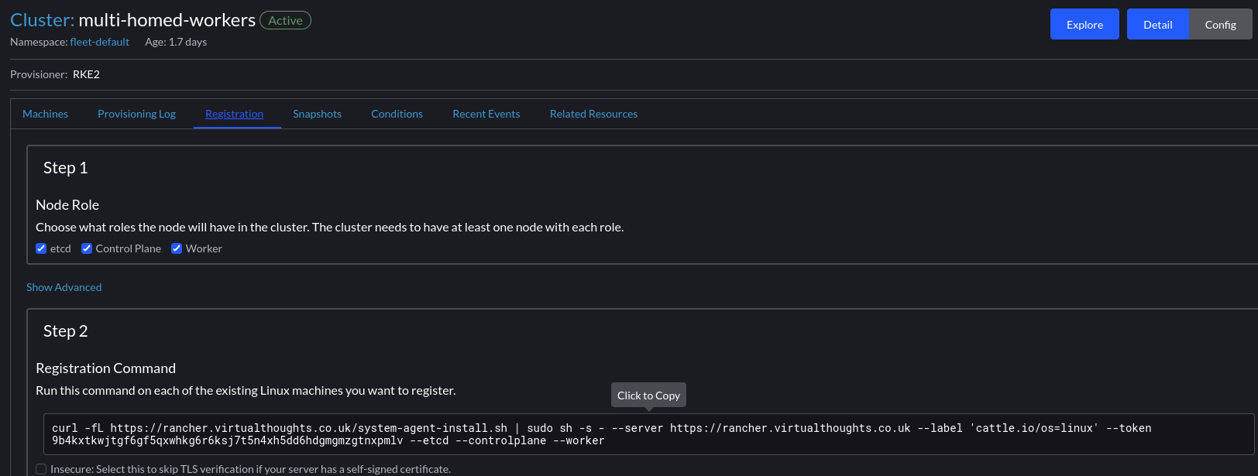This screenshot has width=1258, height=476.
Task: Enable the Insecure TLS skip checkbox
Action: [x=41, y=469]
